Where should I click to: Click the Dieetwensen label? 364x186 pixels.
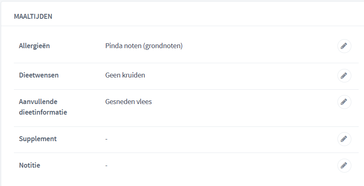point(39,75)
